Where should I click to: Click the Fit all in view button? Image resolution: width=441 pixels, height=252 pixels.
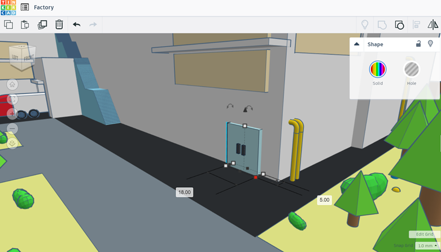[12, 99]
